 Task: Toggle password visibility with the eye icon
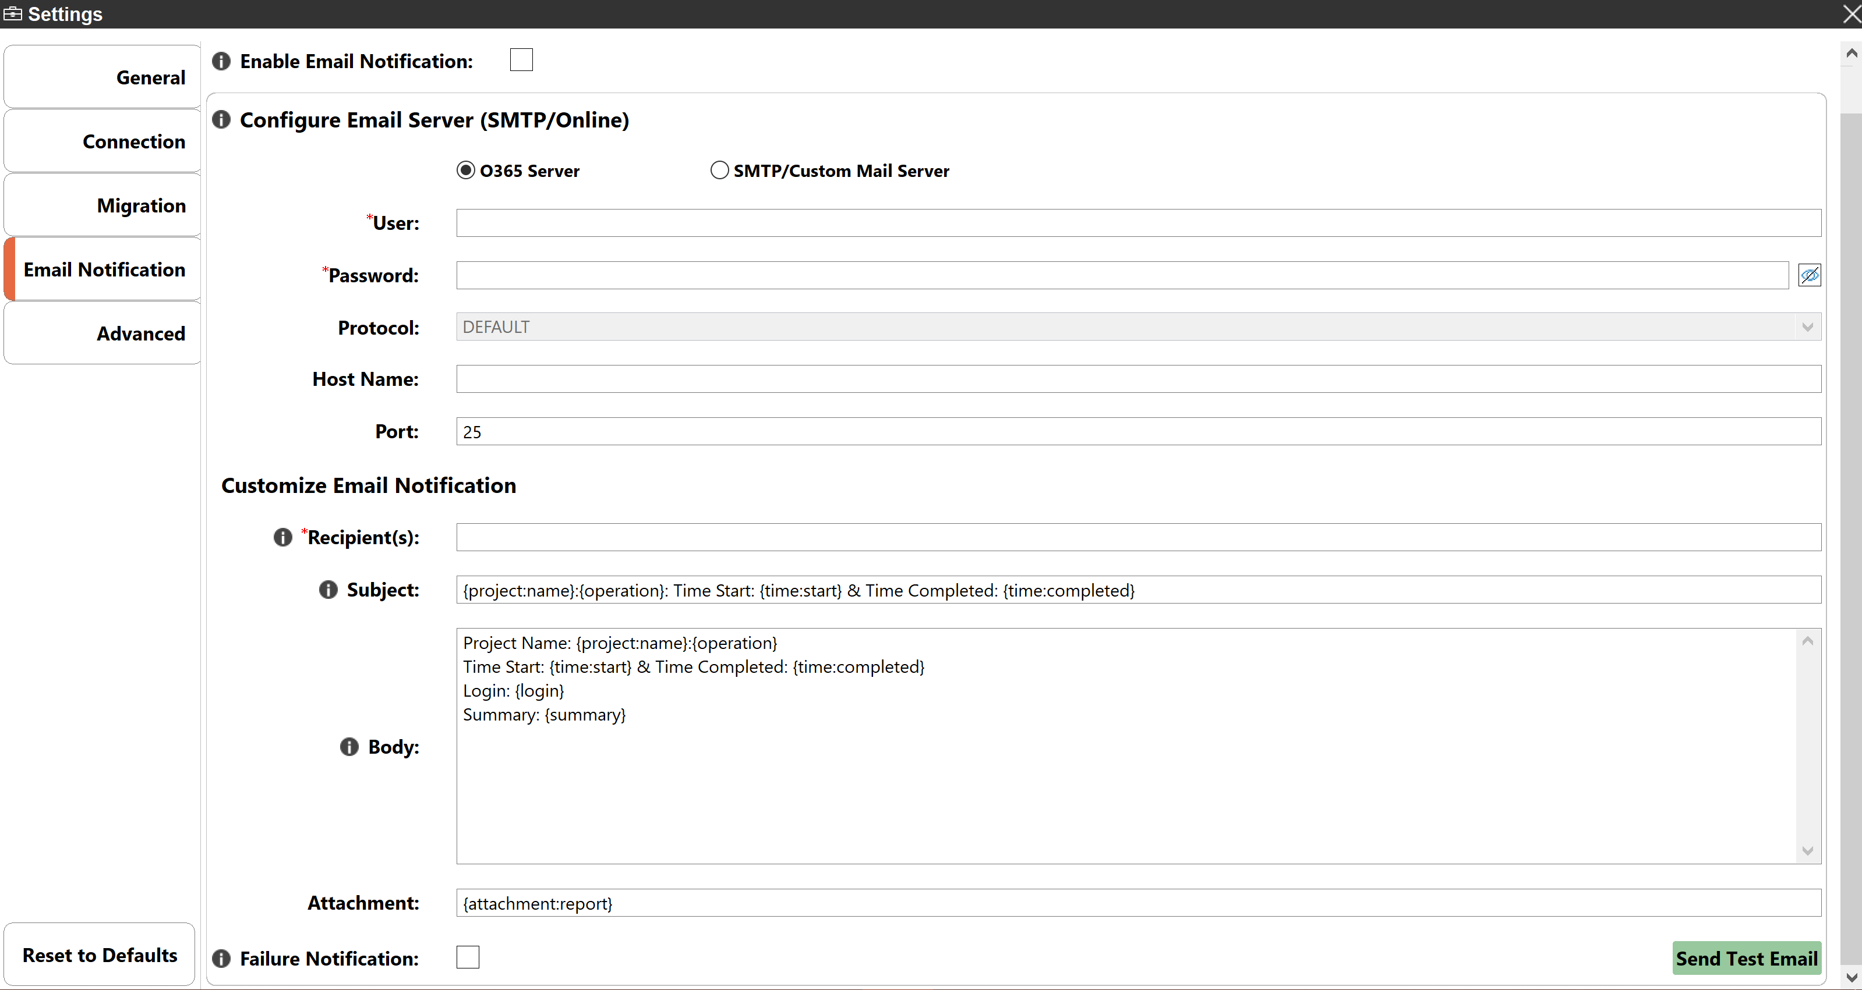[x=1809, y=275]
